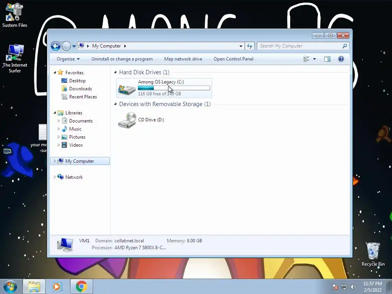Collapse the Libraries group

click(55, 113)
